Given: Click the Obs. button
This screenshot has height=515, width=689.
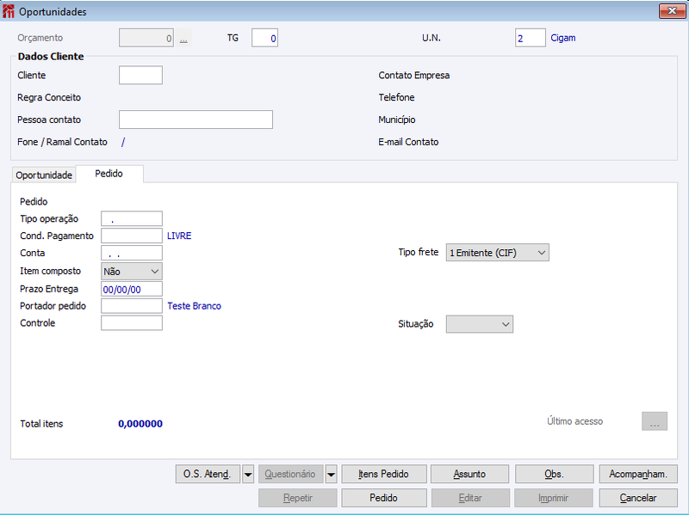Looking at the screenshot, I should (x=554, y=475).
